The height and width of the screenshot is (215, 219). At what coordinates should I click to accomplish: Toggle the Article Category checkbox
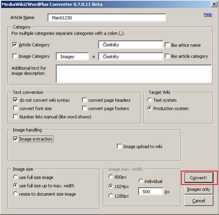click(15, 45)
